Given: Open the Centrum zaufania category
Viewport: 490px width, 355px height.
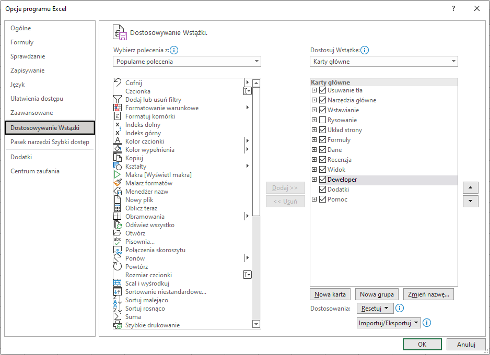Looking at the screenshot, I should pyautogui.click(x=50, y=171).
